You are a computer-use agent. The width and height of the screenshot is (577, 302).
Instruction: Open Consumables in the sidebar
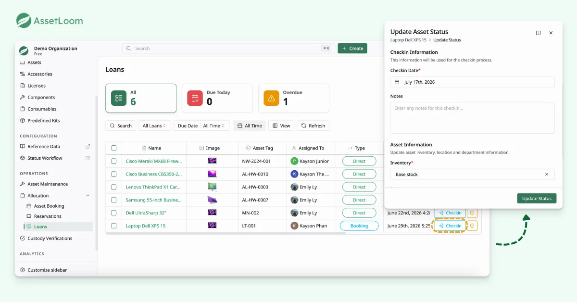[x=42, y=109]
